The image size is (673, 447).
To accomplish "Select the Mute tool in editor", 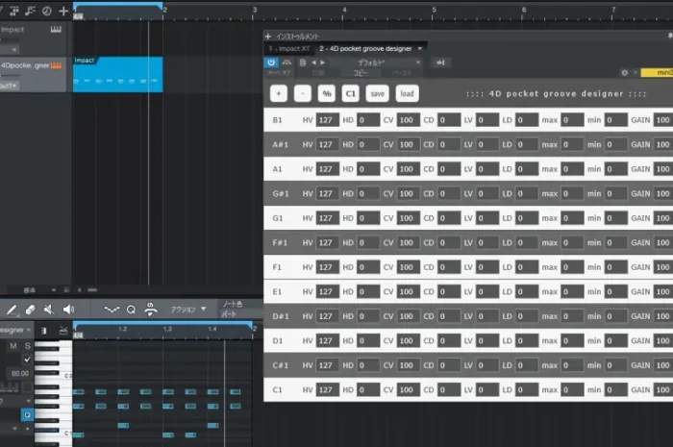I will click(x=48, y=310).
